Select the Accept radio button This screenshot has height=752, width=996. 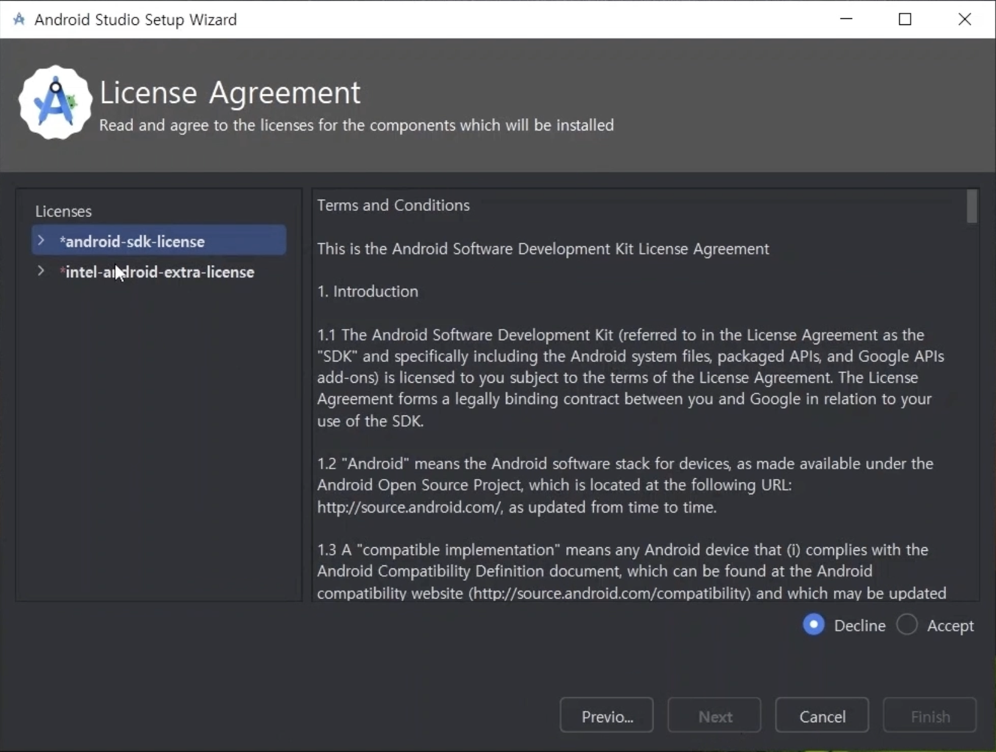click(x=907, y=625)
